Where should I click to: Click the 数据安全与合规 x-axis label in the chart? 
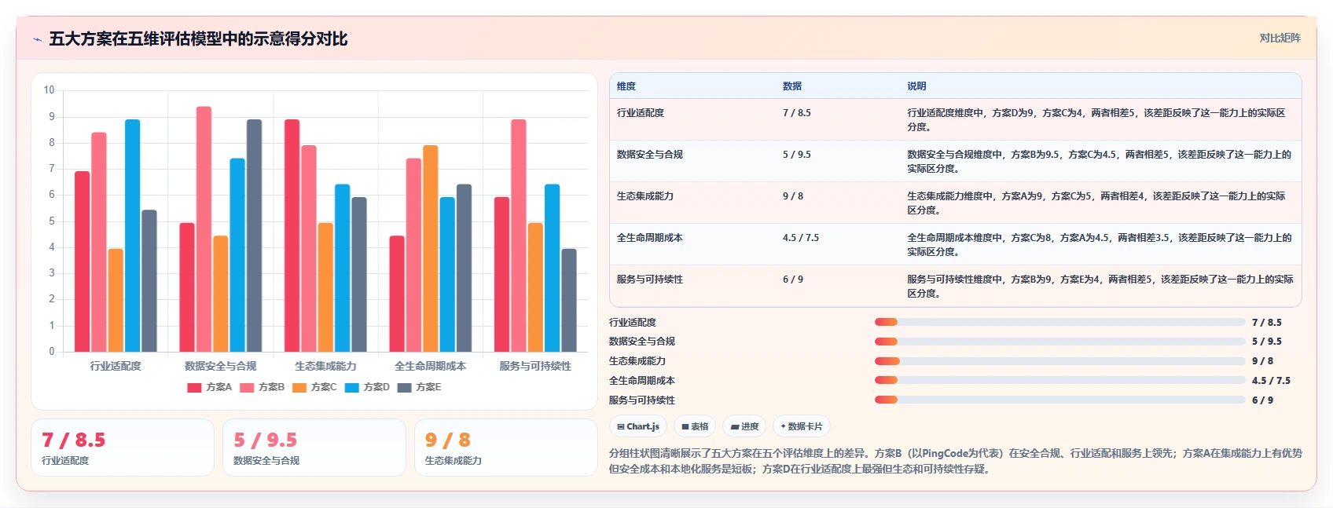[x=221, y=366]
